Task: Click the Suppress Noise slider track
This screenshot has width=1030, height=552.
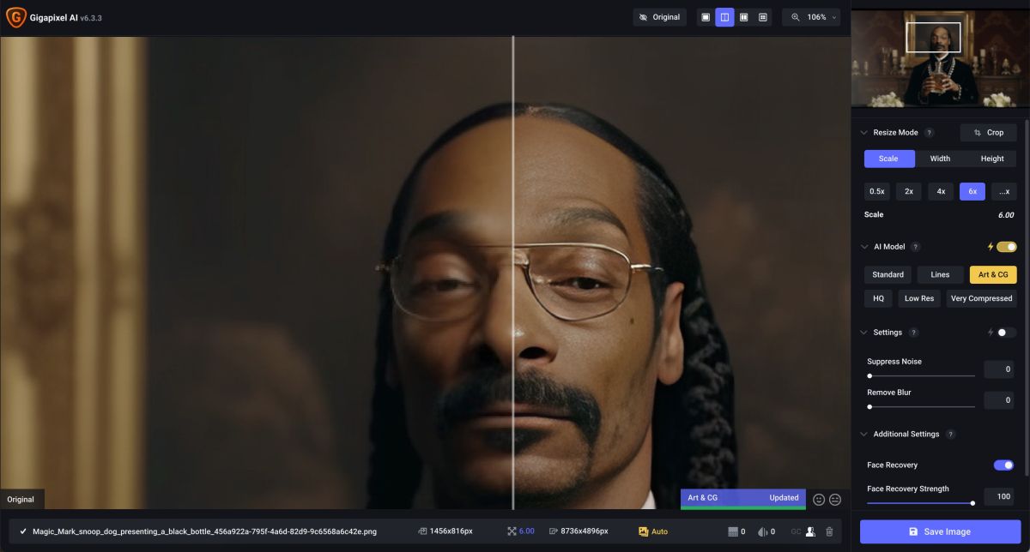Action: [922, 375]
